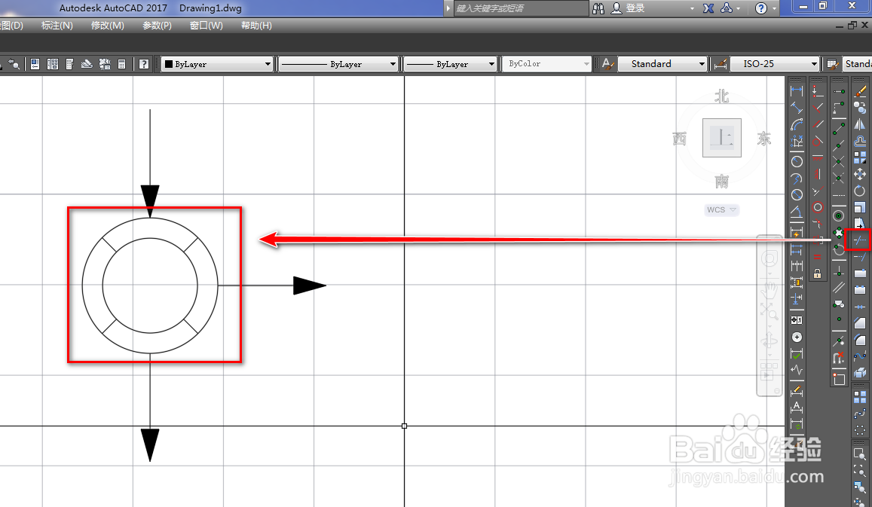Click the keyword search input field
Screen dimensions: 872x507
521,8
